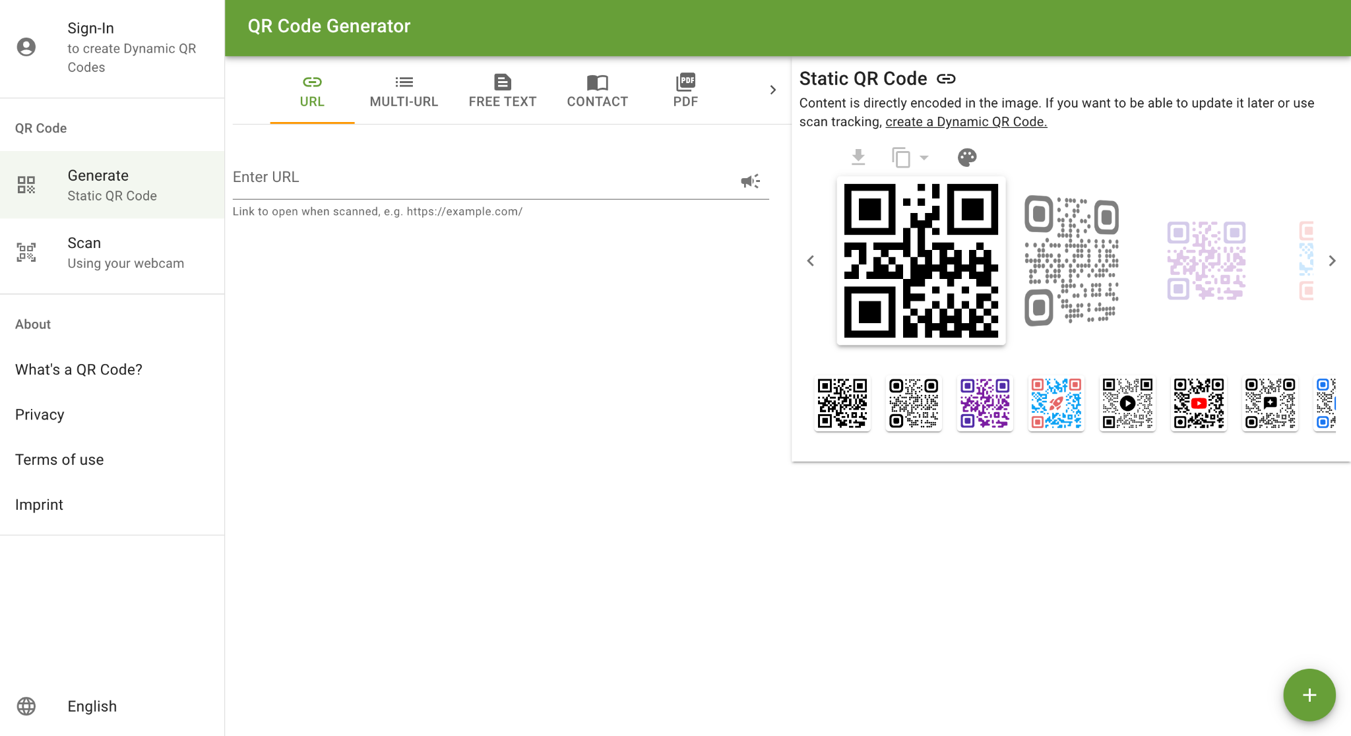The image size is (1351, 736).
Task: Click the globe icon for language
Action: click(x=26, y=706)
